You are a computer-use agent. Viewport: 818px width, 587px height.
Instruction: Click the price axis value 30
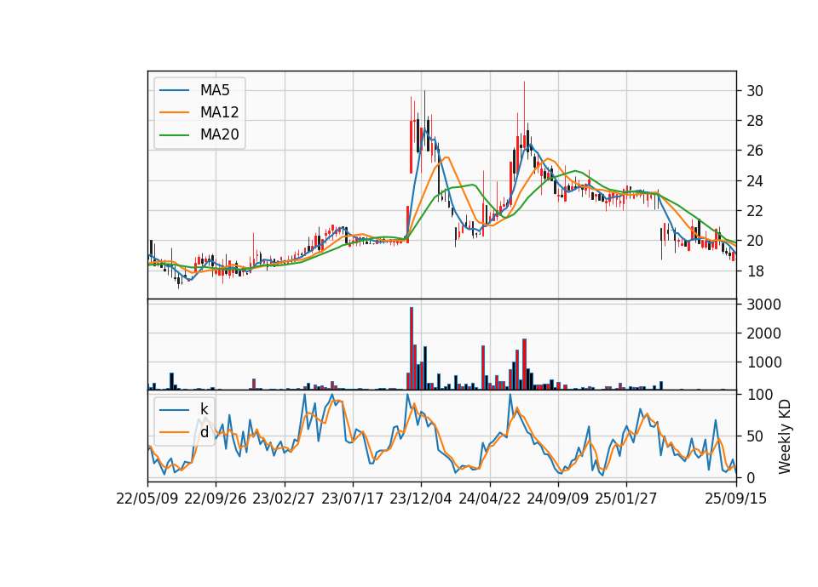[755, 91]
